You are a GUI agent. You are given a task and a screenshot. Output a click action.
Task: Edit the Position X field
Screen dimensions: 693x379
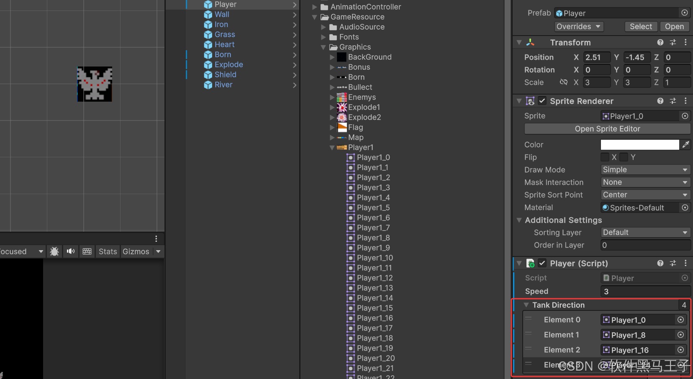point(597,57)
